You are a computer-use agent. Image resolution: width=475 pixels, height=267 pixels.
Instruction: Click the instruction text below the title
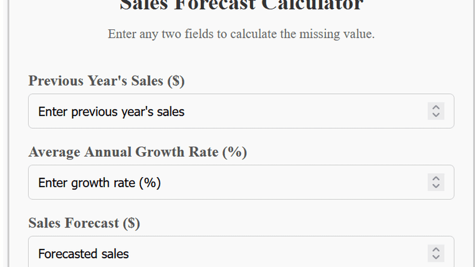tap(241, 34)
